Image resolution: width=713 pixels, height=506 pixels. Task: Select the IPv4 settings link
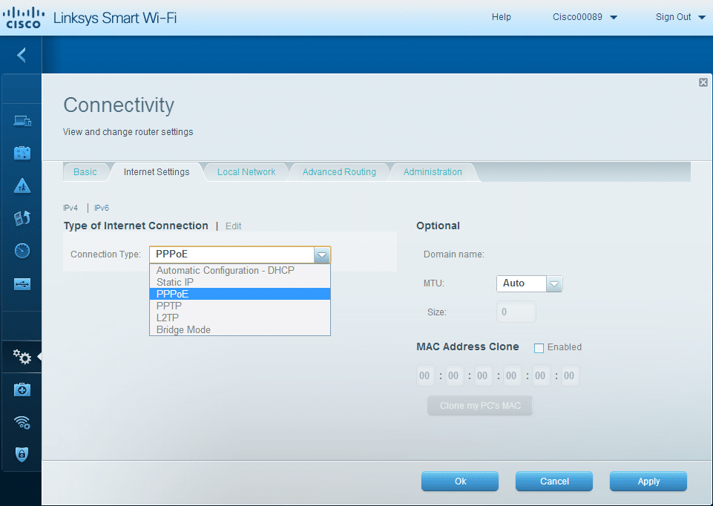(70, 208)
